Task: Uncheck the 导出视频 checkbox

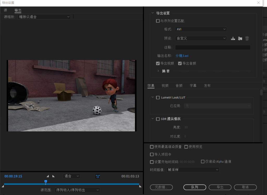Action: [158, 64]
